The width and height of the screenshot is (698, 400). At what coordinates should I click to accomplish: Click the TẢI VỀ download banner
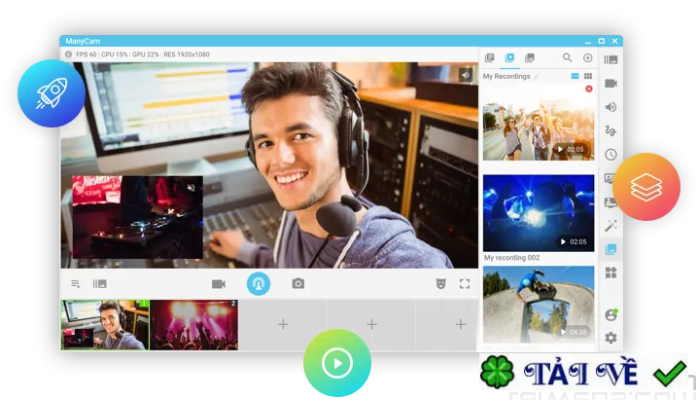(583, 373)
